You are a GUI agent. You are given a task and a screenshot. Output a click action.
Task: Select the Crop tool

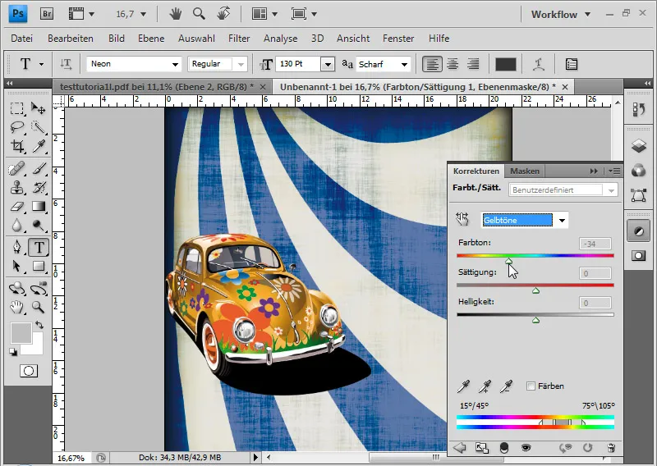pos(16,146)
